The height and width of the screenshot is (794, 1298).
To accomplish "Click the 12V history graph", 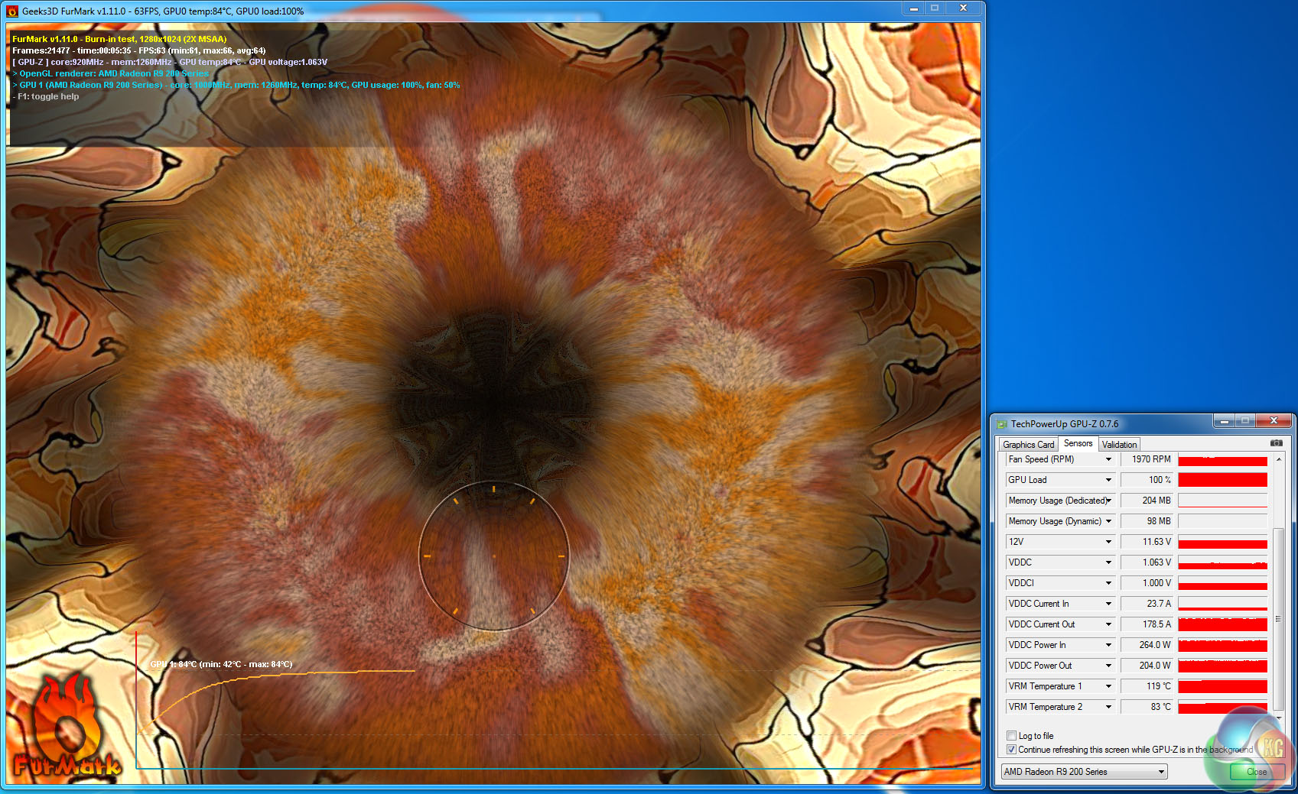I will click(x=1222, y=542).
